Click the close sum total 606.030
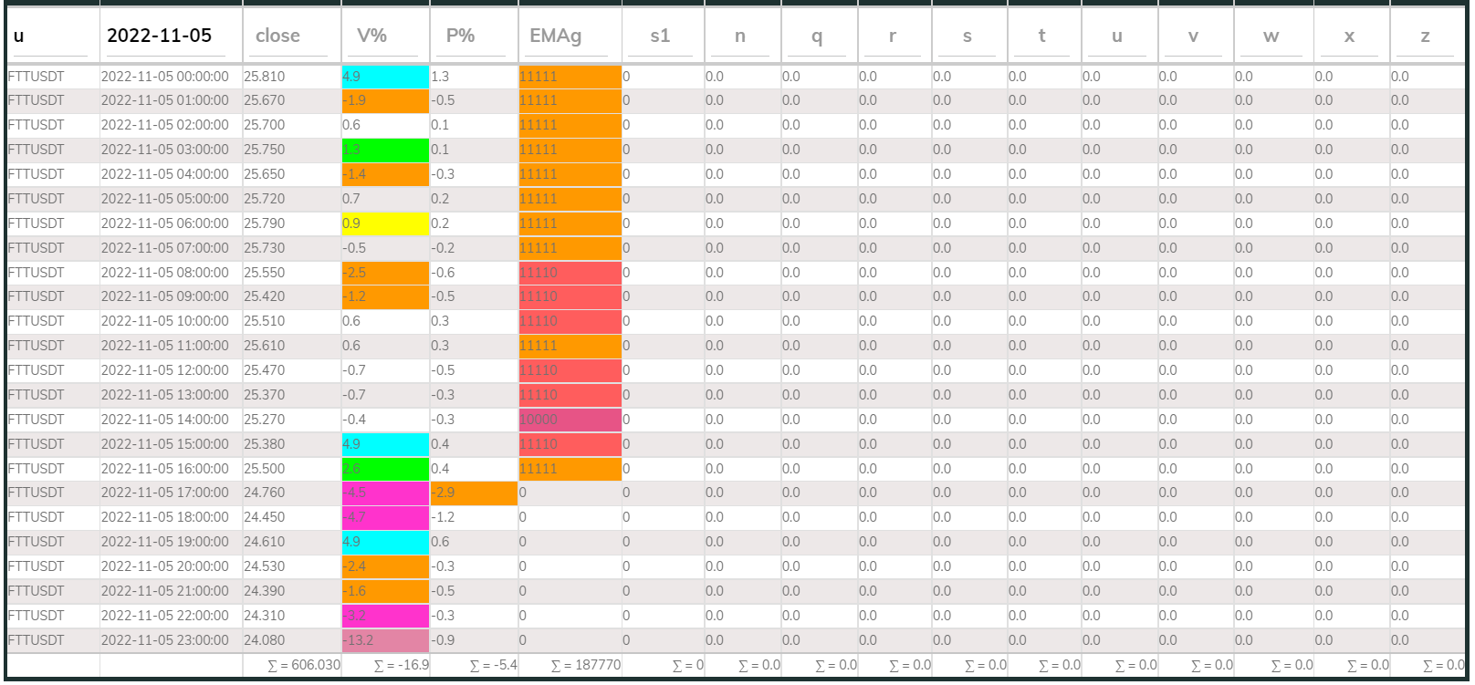Viewport: 1475px width, 685px height. point(304,665)
